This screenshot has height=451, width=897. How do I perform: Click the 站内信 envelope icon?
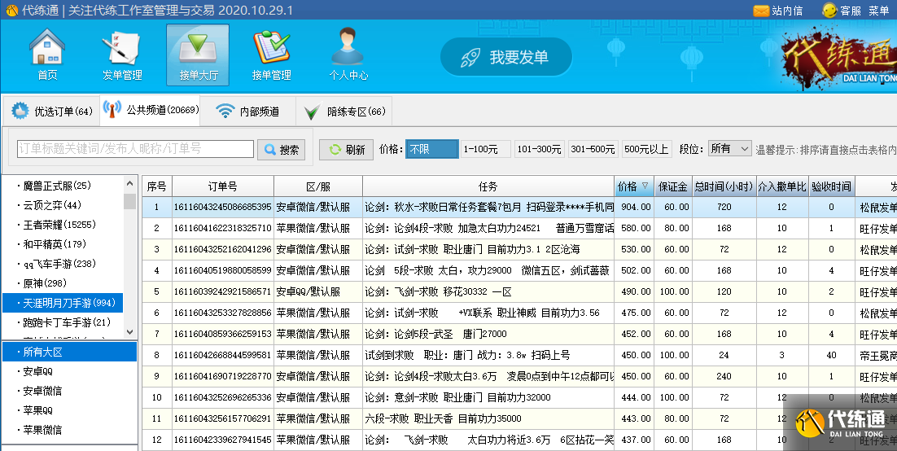coord(761,11)
